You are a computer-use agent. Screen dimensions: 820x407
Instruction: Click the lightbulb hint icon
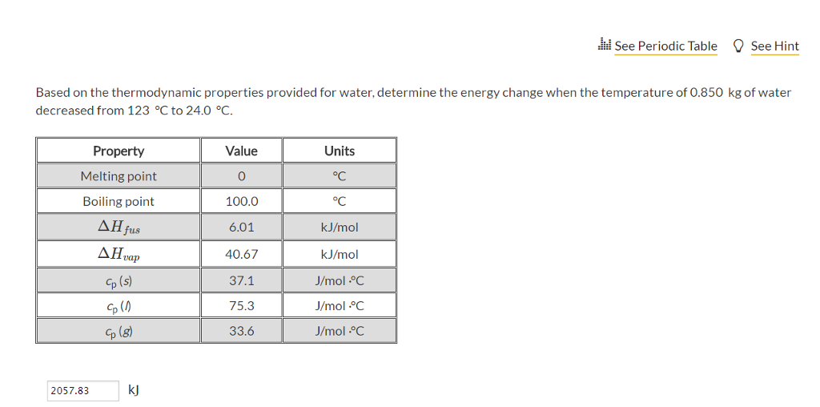pyautogui.click(x=738, y=46)
